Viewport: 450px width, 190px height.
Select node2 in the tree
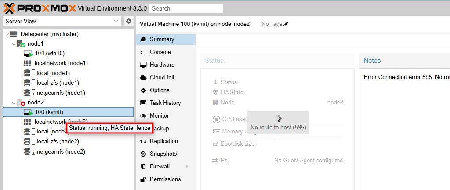(x=35, y=102)
